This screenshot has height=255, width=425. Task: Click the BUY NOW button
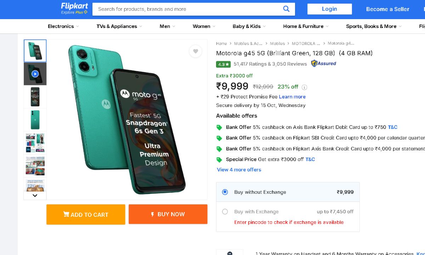click(168, 214)
